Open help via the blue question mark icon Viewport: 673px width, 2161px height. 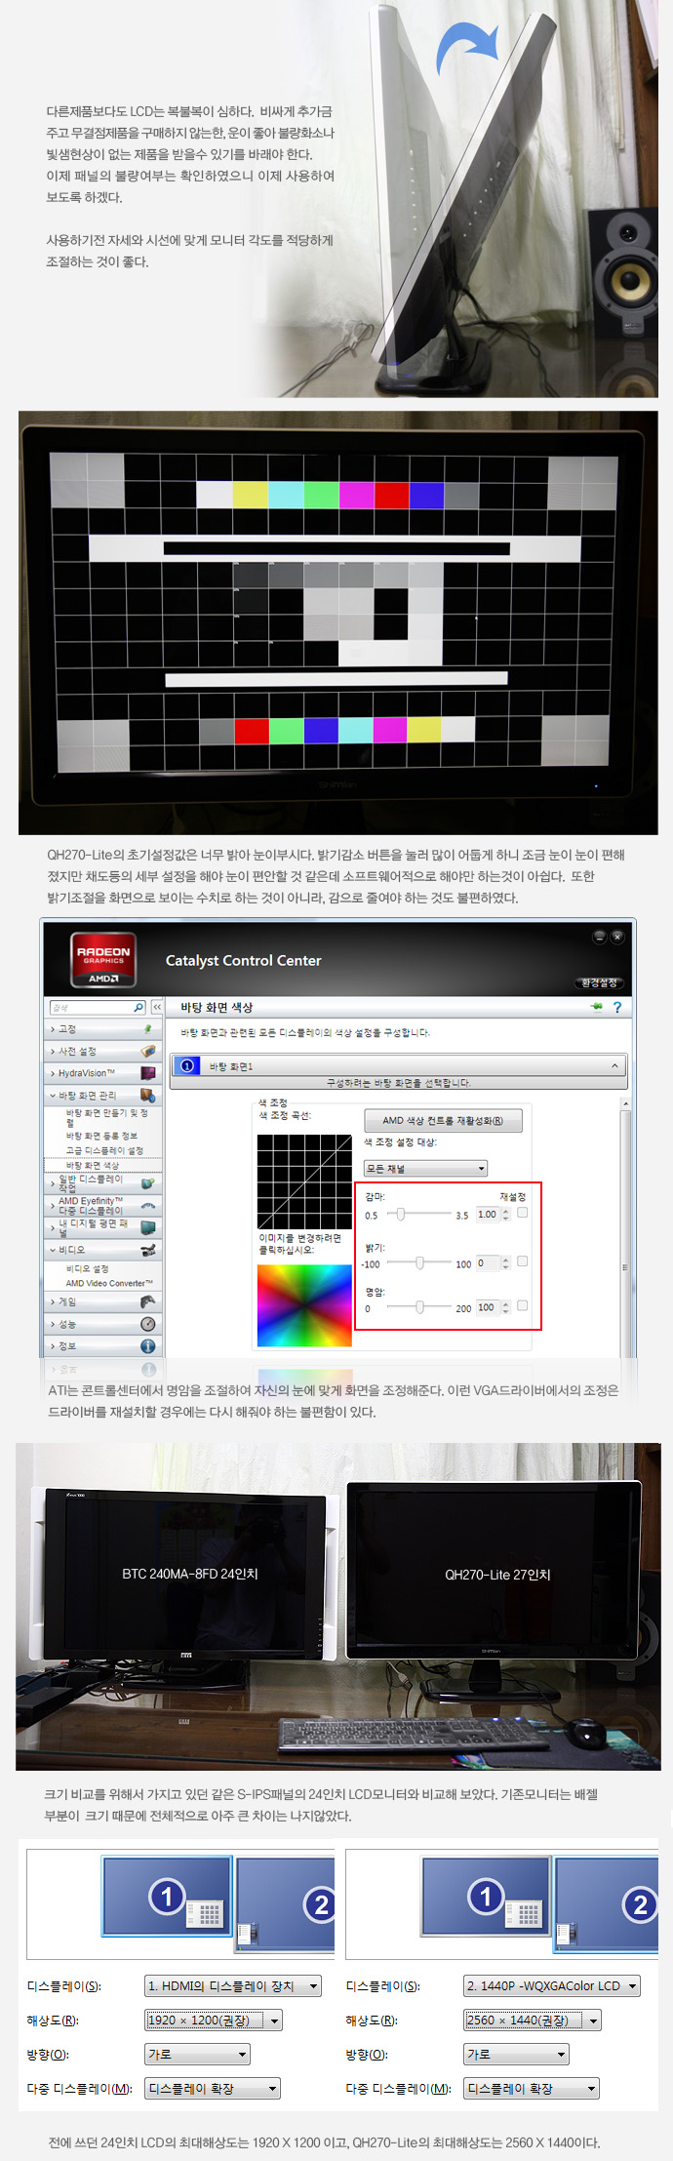[616, 1007]
